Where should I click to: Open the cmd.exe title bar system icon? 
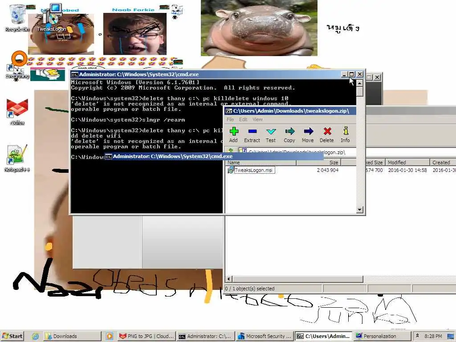click(75, 74)
